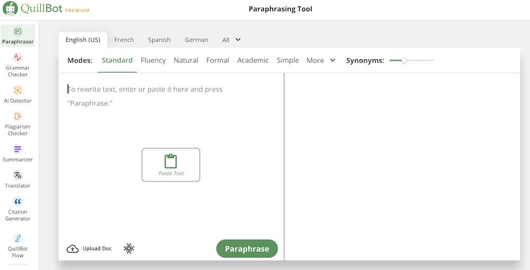Click the freeze words snowflake icon
Image resolution: width=530 pixels, height=270 pixels.
coord(129,248)
